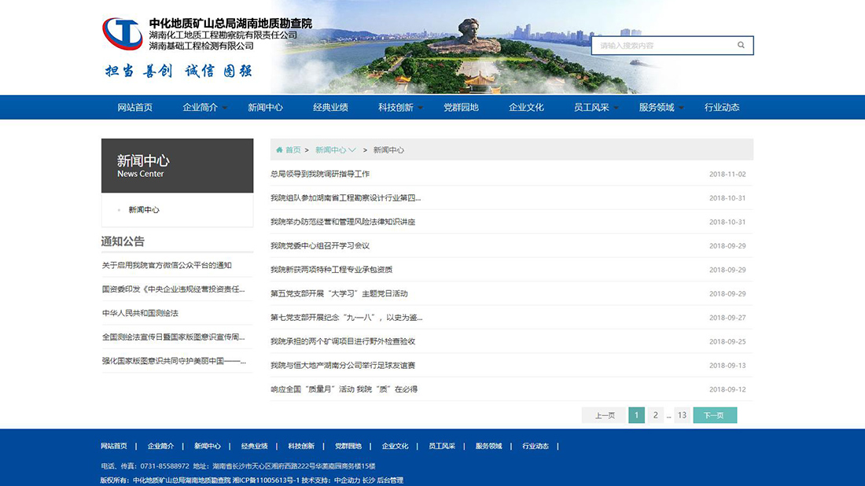Click footer link 党群园地

(348, 446)
